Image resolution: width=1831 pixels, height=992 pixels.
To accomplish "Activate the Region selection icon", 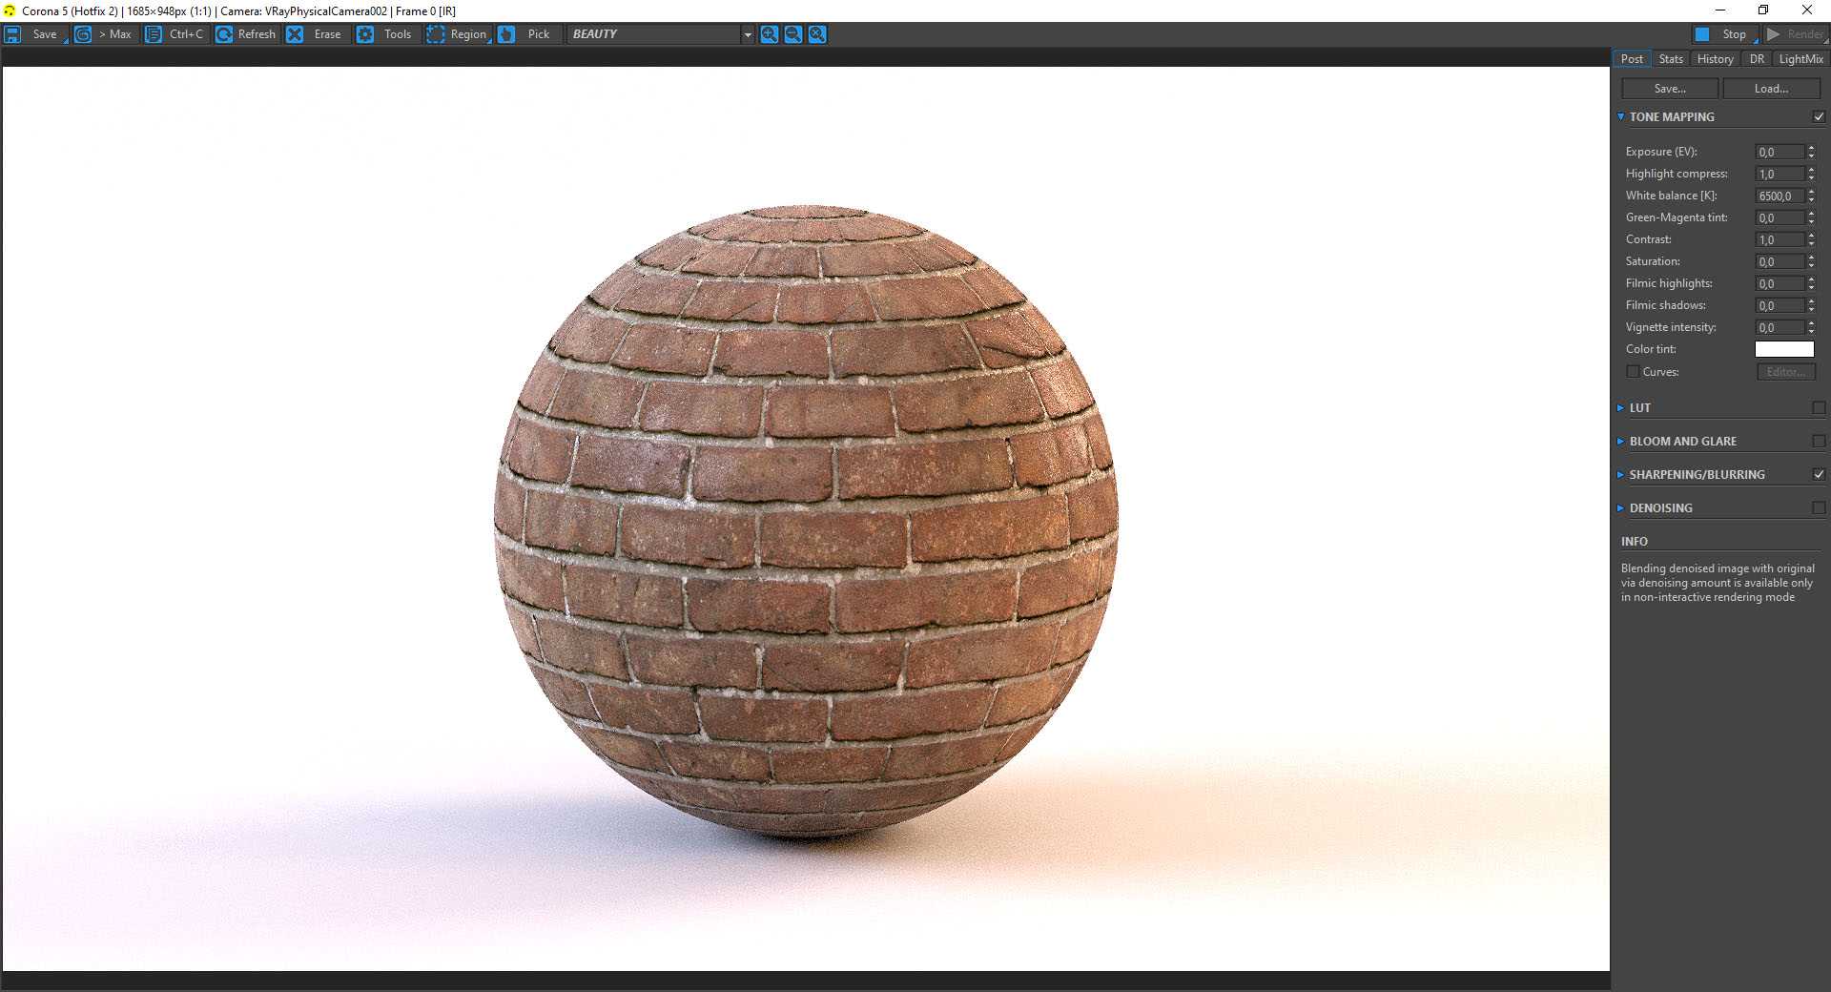I will [436, 34].
